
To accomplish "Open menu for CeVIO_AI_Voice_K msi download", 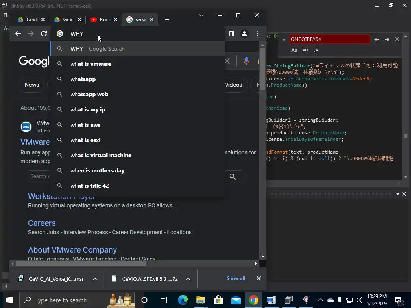I will click(95, 279).
